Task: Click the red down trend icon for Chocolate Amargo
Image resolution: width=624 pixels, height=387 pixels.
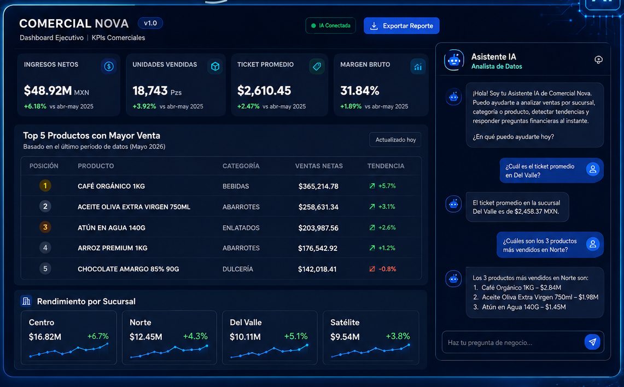Action: [372, 269]
